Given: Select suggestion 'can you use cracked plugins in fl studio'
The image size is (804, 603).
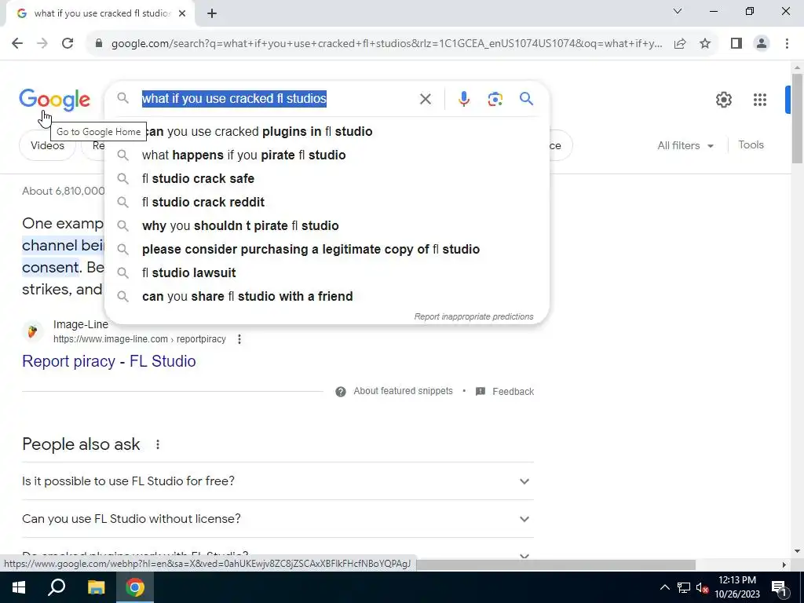Looking at the screenshot, I should point(327,131).
